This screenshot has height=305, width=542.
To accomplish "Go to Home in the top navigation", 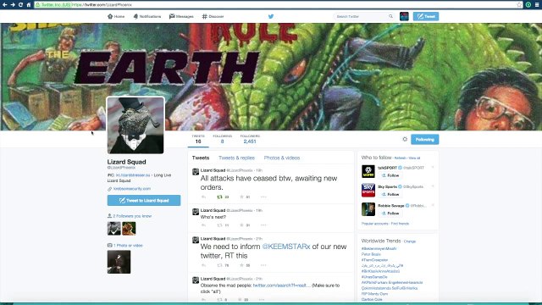I will tap(116, 16).
